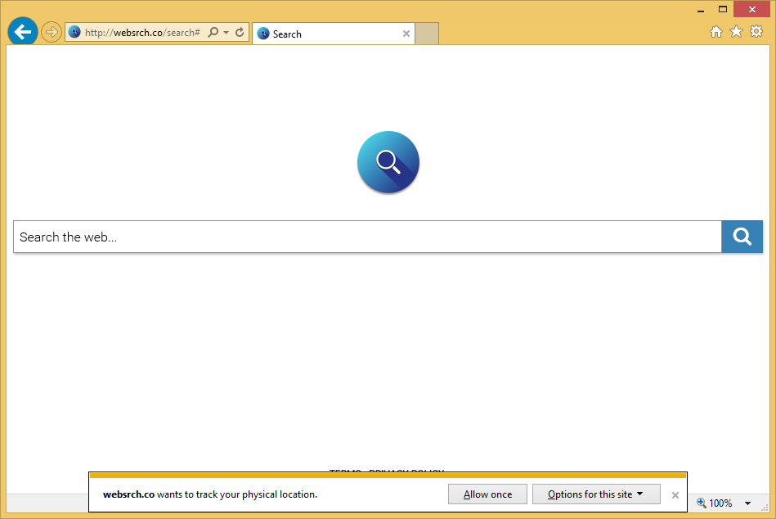This screenshot has width=776, height=519.
Task: Click the browser Back arrow button
Action: (x=23, y=32)
